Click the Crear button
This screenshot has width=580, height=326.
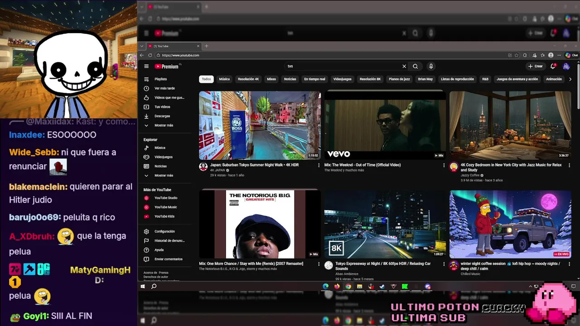pyautogui.click(x=535, y=66)
